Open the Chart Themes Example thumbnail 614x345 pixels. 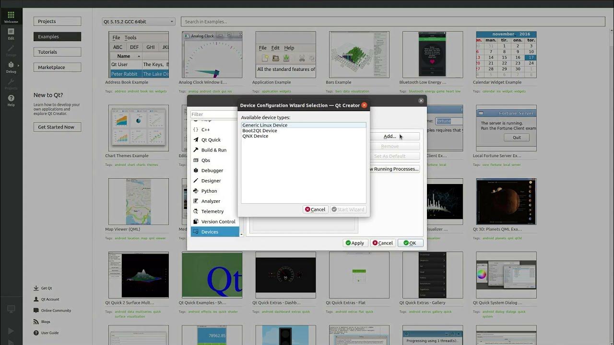coord(139,128)
